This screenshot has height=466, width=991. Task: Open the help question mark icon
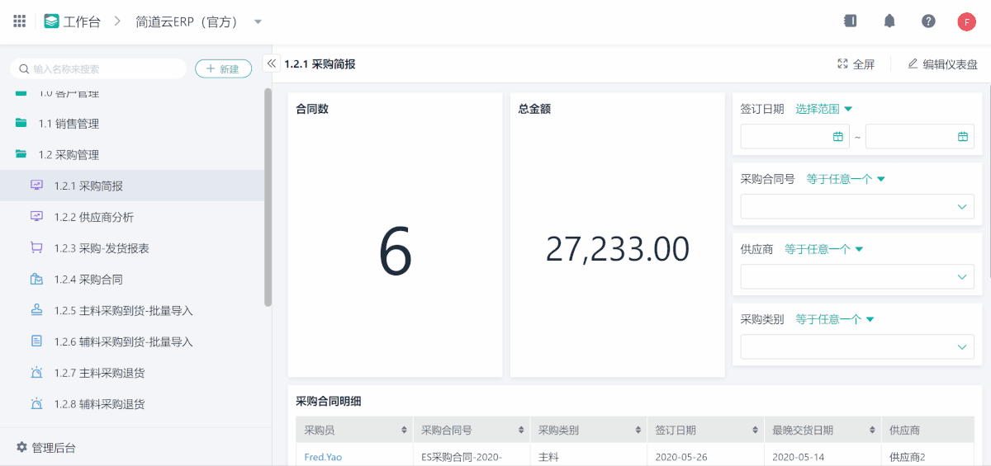click(x=928, y=21)
